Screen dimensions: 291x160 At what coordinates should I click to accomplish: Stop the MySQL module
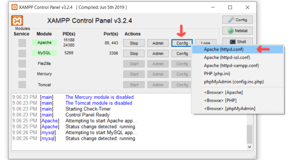coord(134,54)
